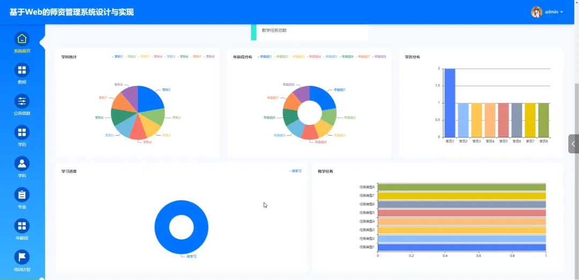579x280 pixels.
Task: Click the admin user avatar picture
Action: point(536,12)
